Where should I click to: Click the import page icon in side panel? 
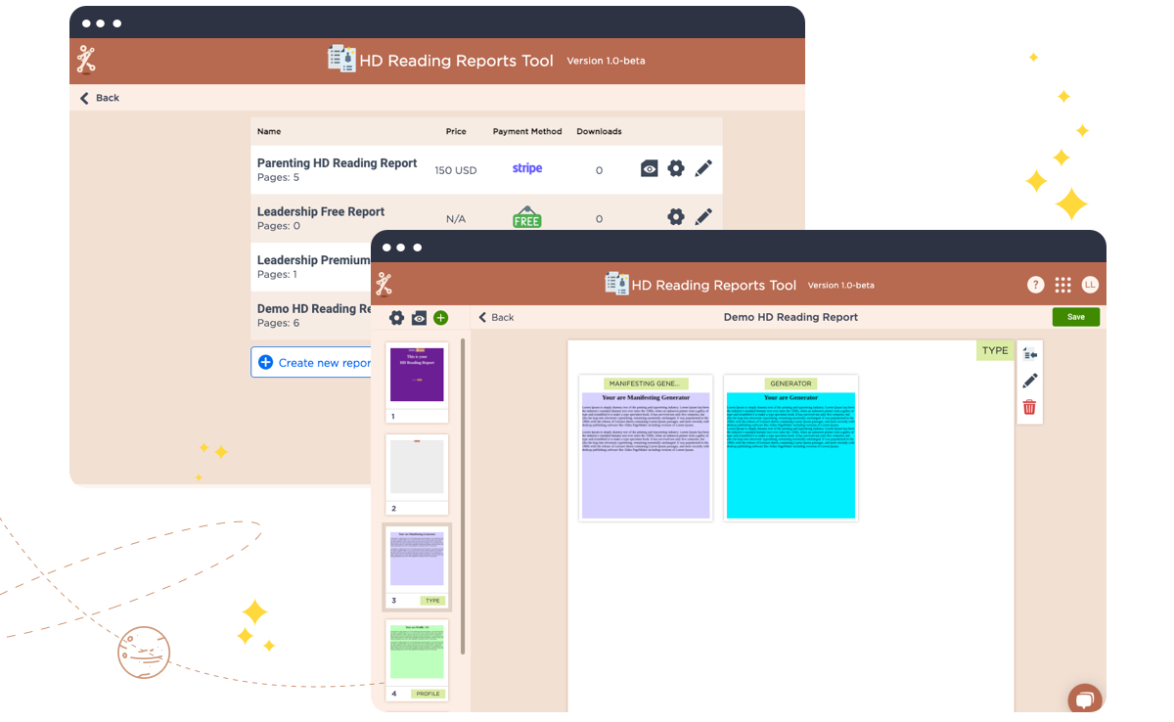(x=1028, y=352)
